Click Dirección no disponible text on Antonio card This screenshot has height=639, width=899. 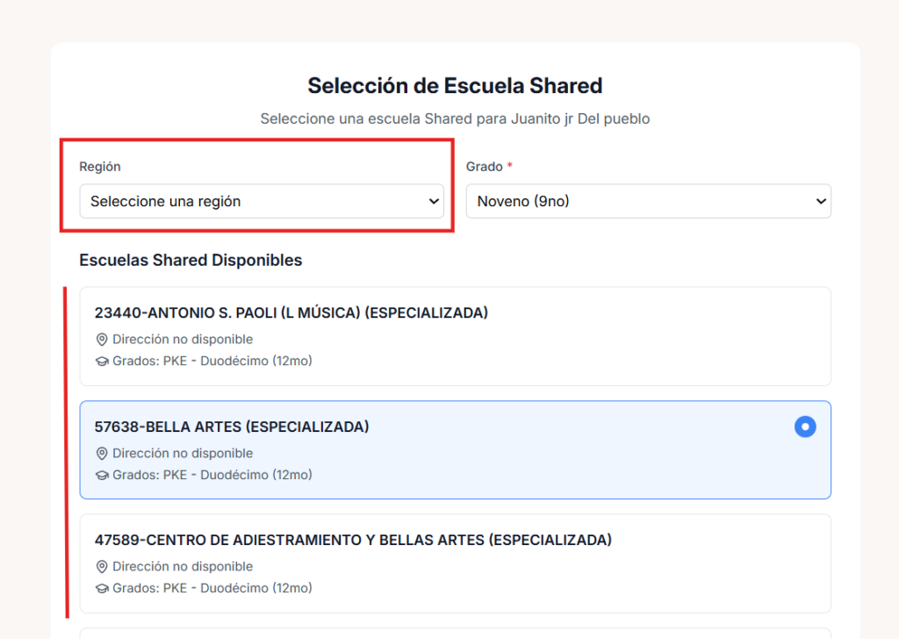tap(183, 340)
